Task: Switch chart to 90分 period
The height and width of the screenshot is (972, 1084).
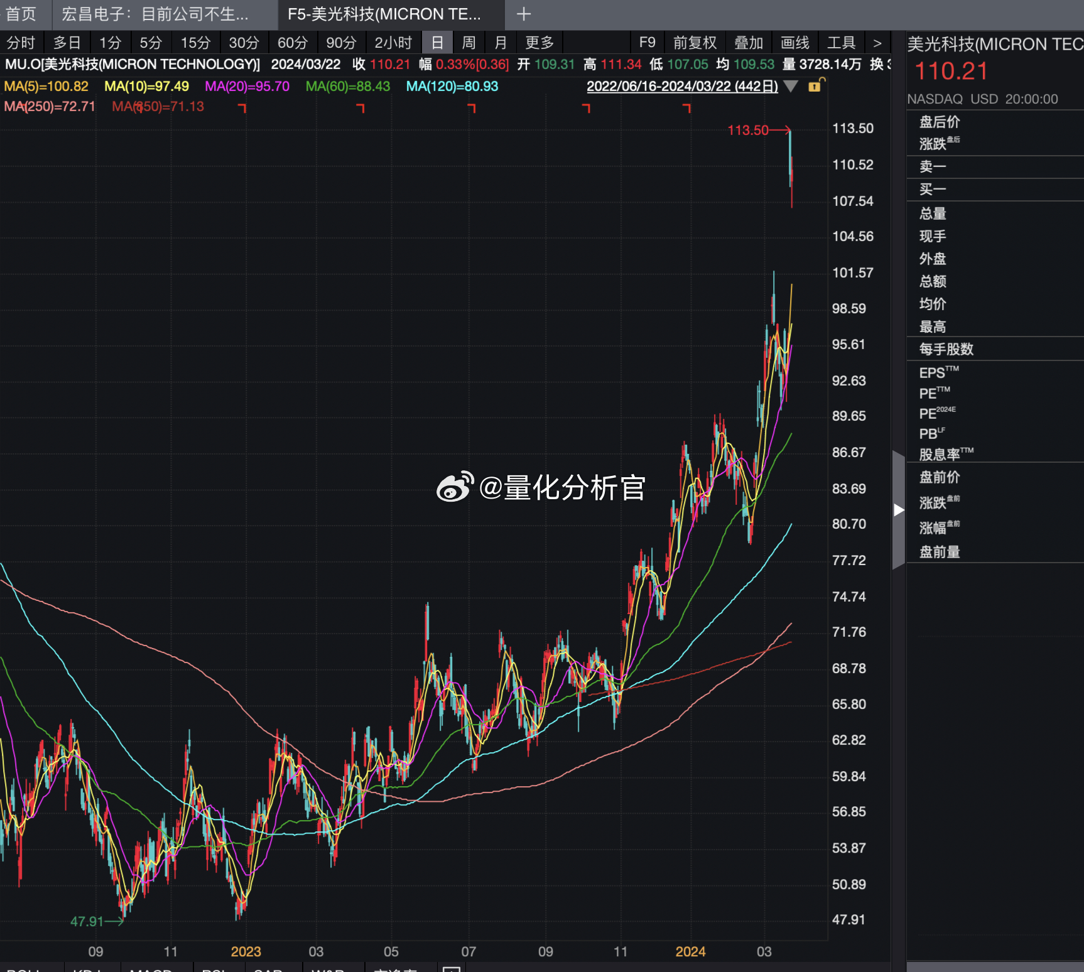Action: pos(341,43)
